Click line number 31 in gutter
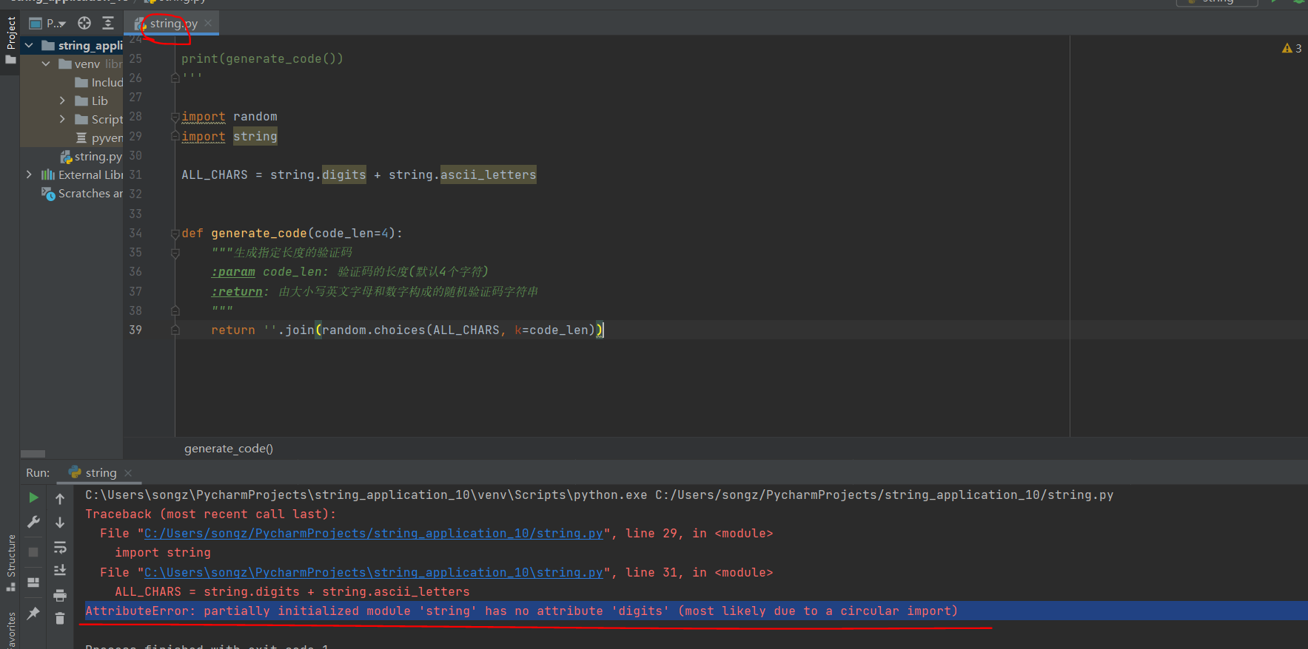 [135, 175]
